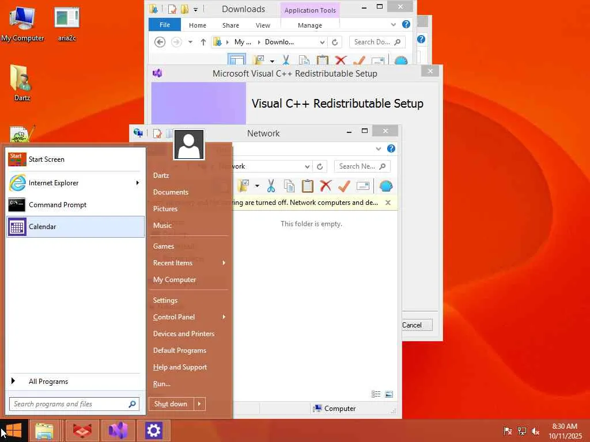Expand All Programs list
590x442 pixels.
(x=75, y=382)
